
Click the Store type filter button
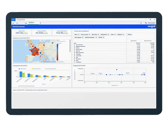point(94,35)
